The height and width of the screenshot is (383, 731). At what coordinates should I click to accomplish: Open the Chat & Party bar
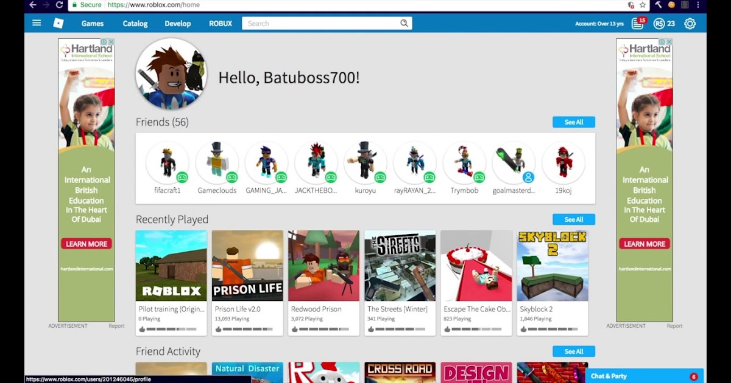[x=644, y=376]
